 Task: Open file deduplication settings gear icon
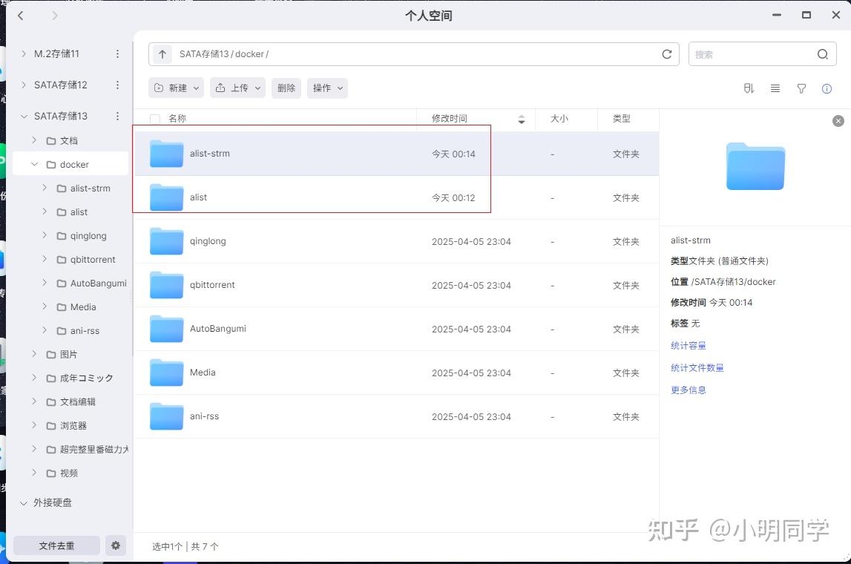click(x=115, y=545)
